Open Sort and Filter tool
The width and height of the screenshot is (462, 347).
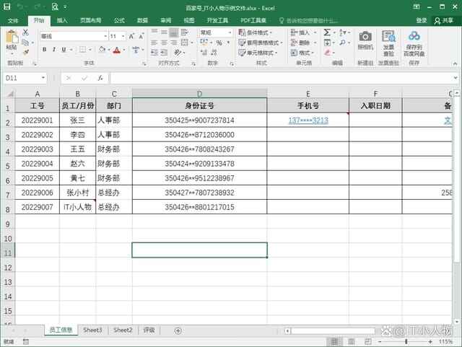[x=343, y=32]
